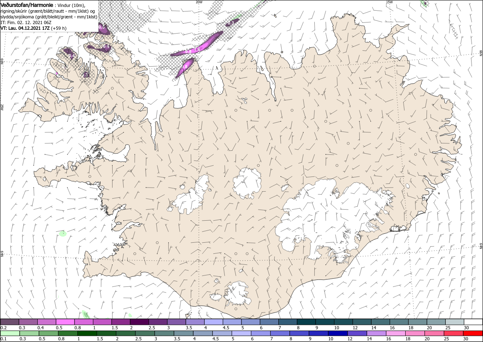Pick the bright red swatch labeled 30, lower row
The height and width of the screenshot is (342, 483).
coord(473,333)
